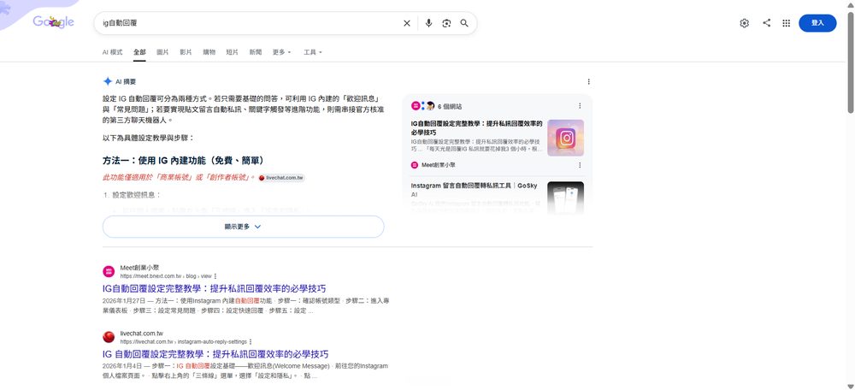Viewport: 855px width, 390px height.
Task: Click the 6 個網站 sources avatars
Action: 422,106
